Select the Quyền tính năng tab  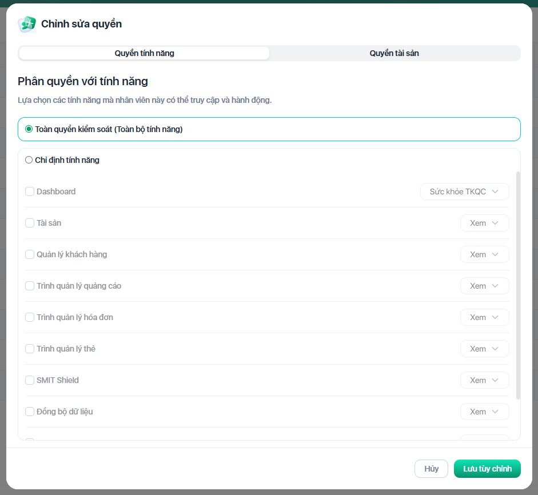tap(144, 53)
